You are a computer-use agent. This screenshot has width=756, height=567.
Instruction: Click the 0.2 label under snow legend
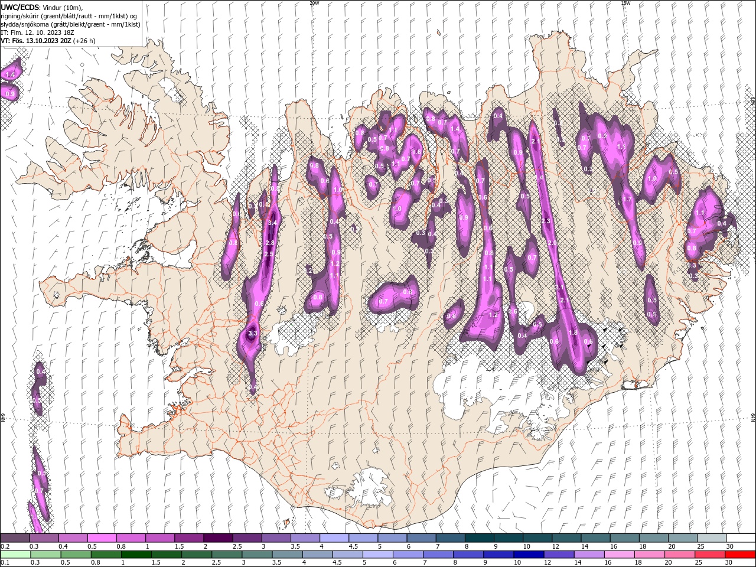(6, 546)
